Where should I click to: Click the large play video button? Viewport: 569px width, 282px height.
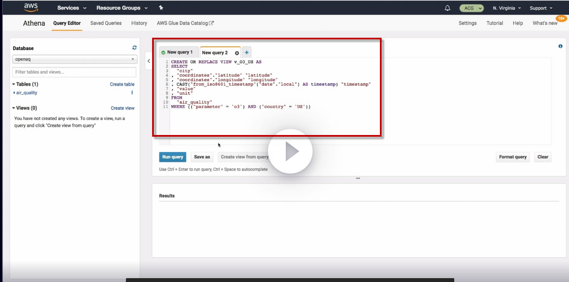[290, 151]
